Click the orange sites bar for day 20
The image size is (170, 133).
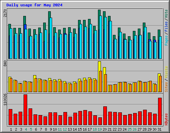pyautogui.click(x=106, y=83)
